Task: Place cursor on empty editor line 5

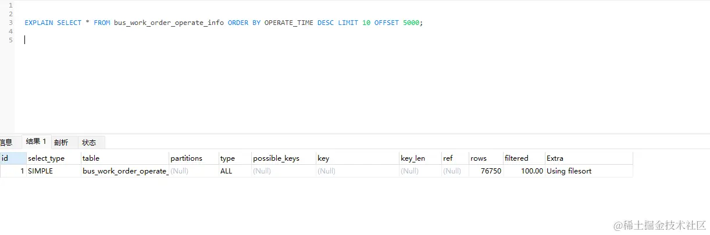Action: 361,40
